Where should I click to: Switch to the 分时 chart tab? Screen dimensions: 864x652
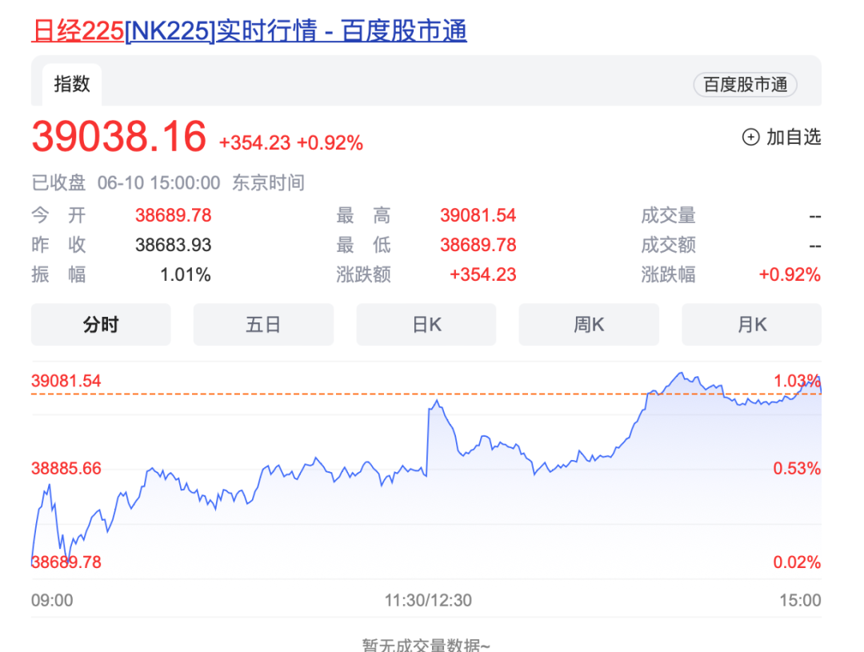(x=101, y=325)
